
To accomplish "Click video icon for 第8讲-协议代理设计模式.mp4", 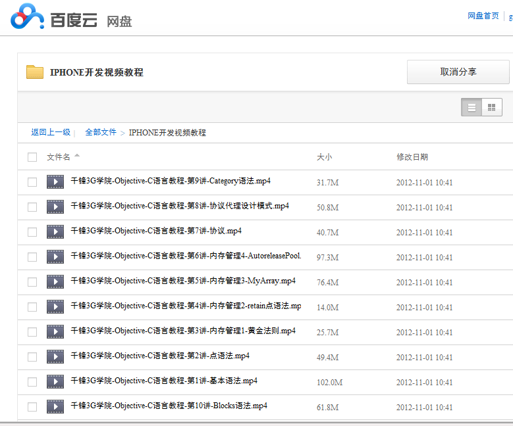I will click(x=55, y=207).
